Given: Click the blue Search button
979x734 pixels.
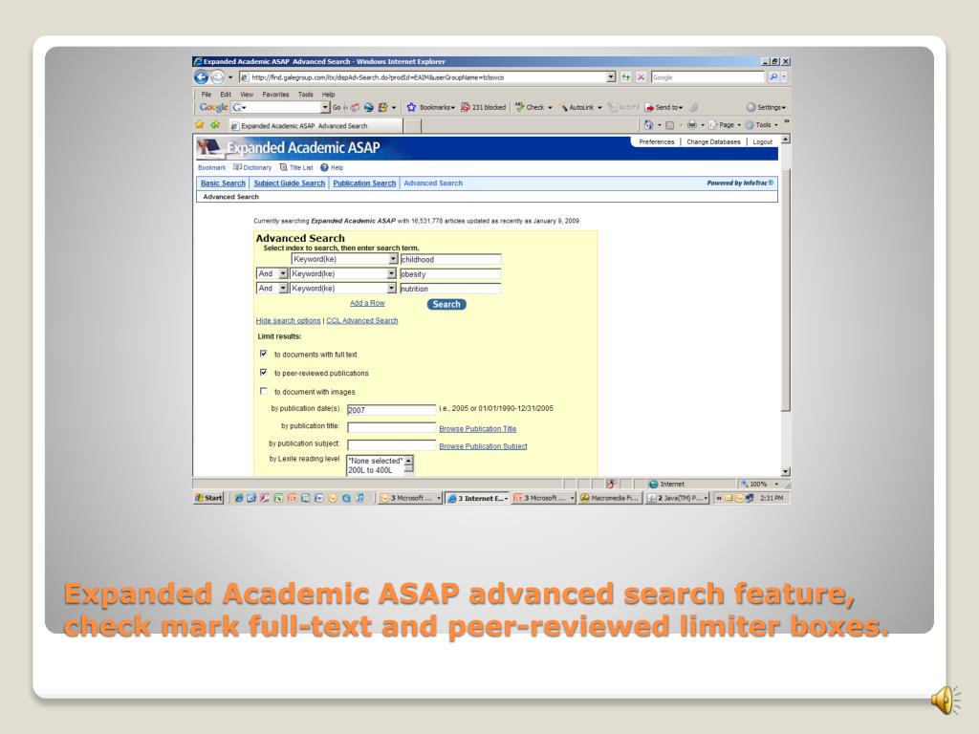Looking at the screenshot, I should click(446, 304).
